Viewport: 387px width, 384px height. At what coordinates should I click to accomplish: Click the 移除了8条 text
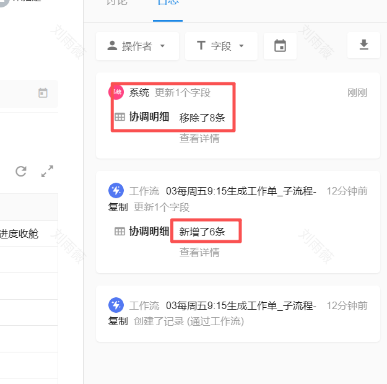tap(202, 118)
